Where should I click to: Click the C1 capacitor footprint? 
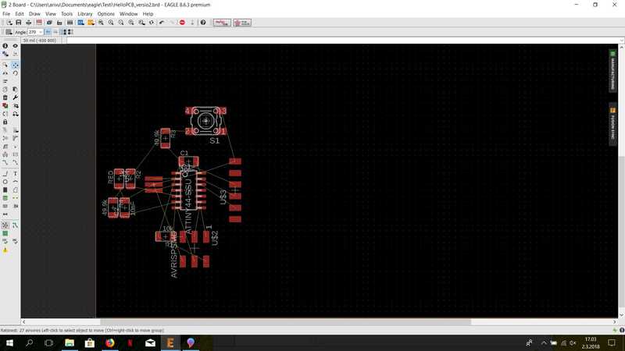pos(188,161)
